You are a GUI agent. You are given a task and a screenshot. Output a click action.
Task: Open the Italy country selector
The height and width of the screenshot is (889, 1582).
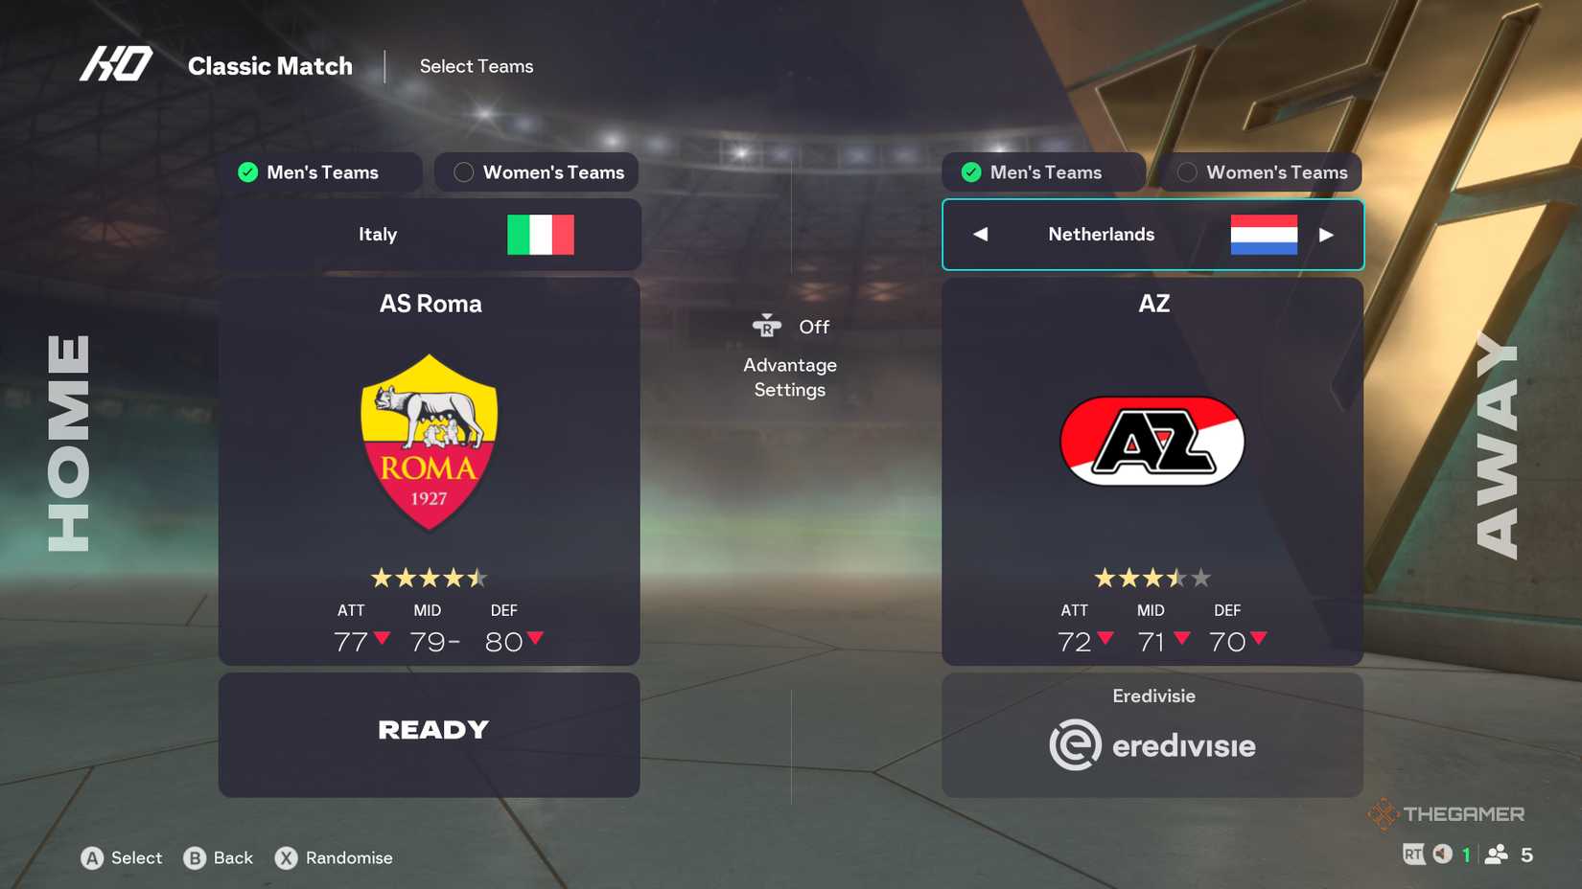pyautogui.click(x=430, y=235)
